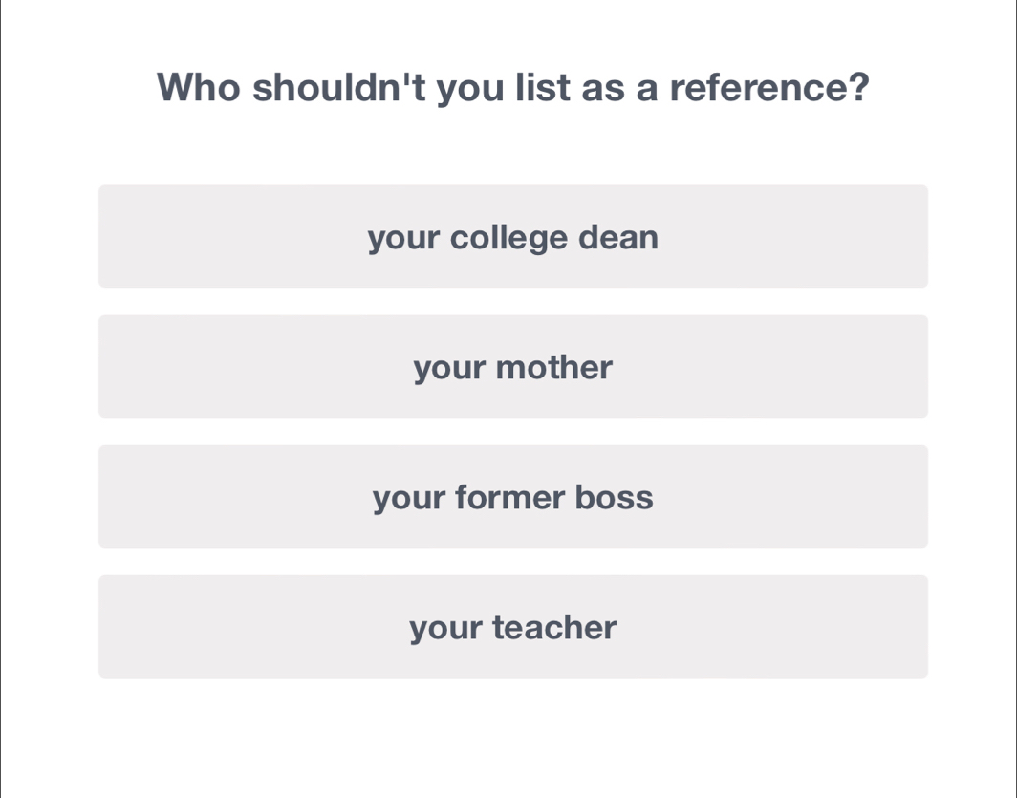Click the first answer option about the dean
This screenshot has width=1017, height=798.
[513, 236]
